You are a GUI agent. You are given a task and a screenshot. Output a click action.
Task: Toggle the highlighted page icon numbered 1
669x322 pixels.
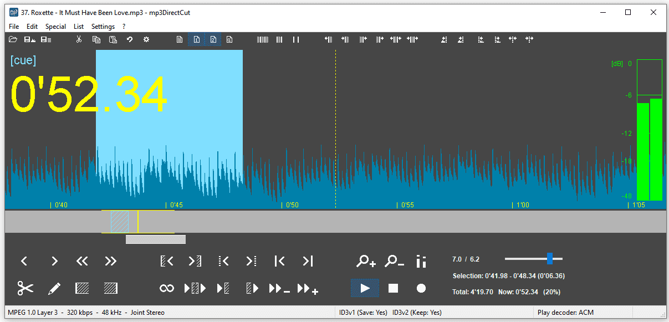click(196, 39)
